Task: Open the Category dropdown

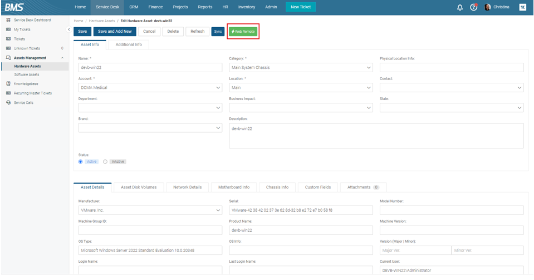Action: pos(369,68)
